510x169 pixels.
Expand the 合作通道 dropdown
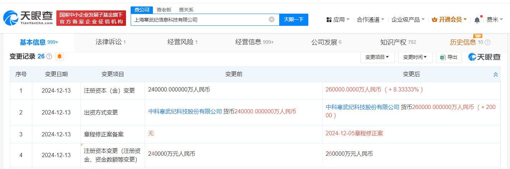click(x=370, y=19)
